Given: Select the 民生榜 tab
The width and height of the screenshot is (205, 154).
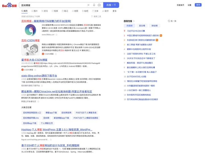Looking at the screenshot, I should (x=142, y=26).
